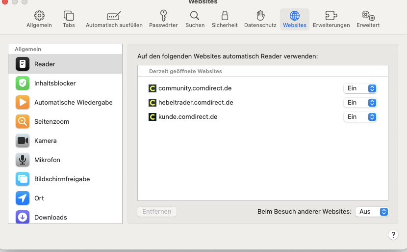The image size is (407, 252).
Task: Open the Suchen magnifier pane
Action: 195,20
